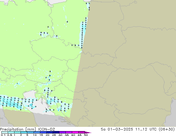The height and width of the screenshot is (136, 176).
Task: Click the '3' precipitation value on the map
Action: 50,75
